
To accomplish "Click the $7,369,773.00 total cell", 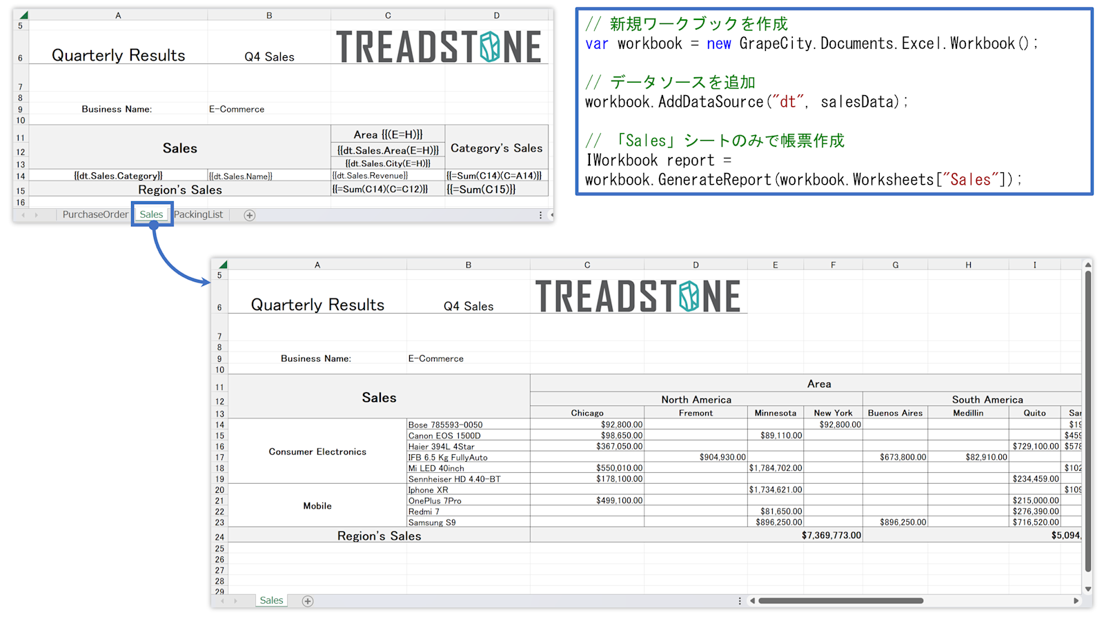I will pyautogui.click(x=696, y=536).
